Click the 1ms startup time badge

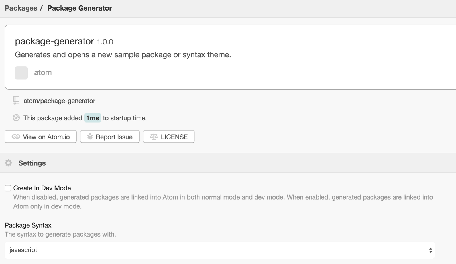click(93, 118)
